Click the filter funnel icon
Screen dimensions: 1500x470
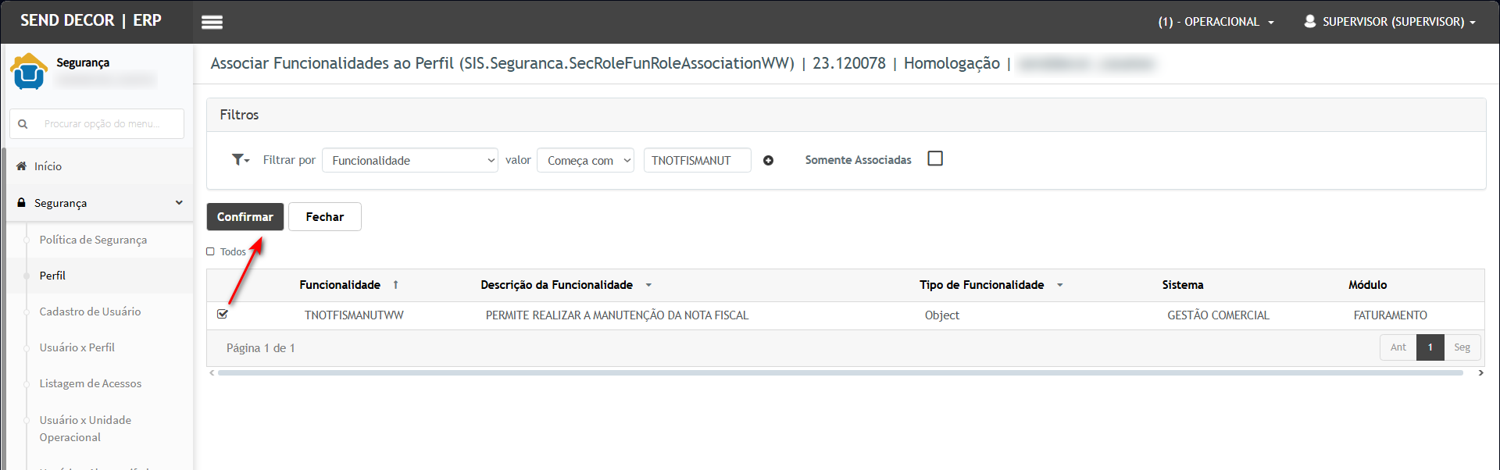click(x=239, y=160)
